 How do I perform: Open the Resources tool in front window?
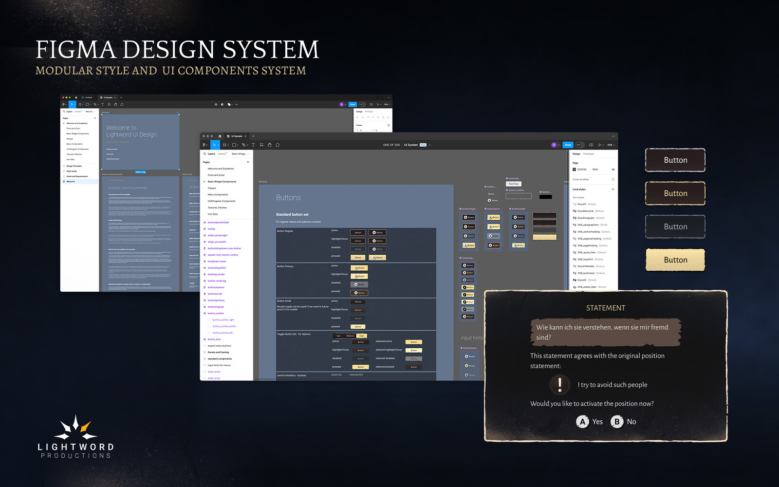(x=261, y=145)
